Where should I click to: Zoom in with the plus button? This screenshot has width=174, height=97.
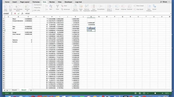click(163, 93)
